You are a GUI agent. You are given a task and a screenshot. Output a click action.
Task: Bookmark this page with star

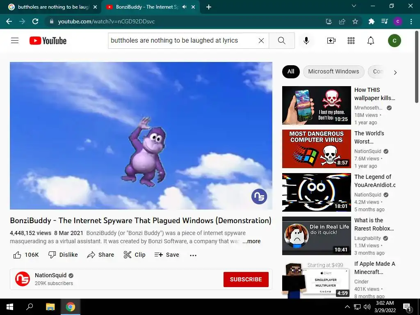pyautogui.click(x=355, y=21)
